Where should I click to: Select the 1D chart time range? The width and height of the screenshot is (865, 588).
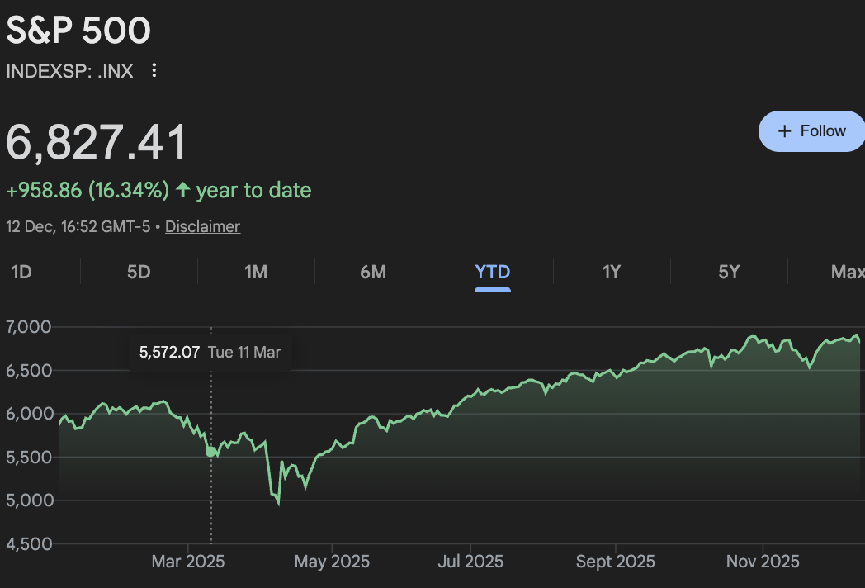pyautogui.click(x=22, y=271)
